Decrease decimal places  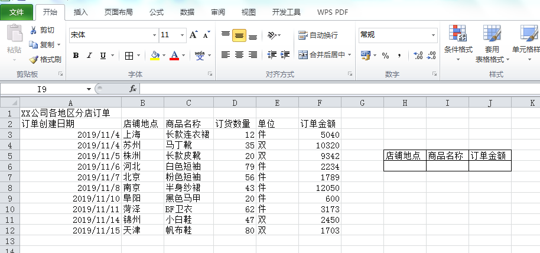point(431,56)
